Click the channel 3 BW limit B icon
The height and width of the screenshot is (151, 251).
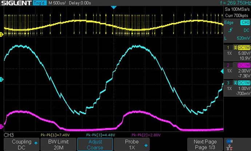point(235,83)
